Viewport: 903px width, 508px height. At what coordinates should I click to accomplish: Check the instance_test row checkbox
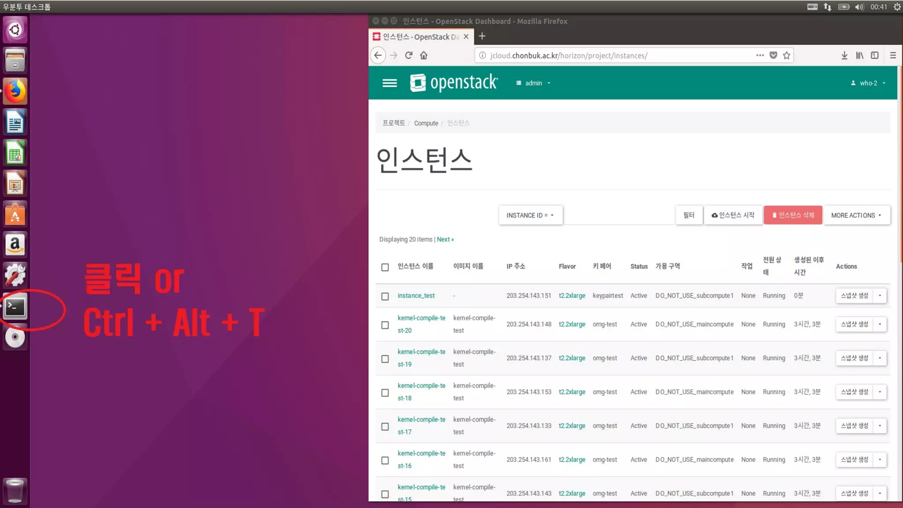[385, 296]
